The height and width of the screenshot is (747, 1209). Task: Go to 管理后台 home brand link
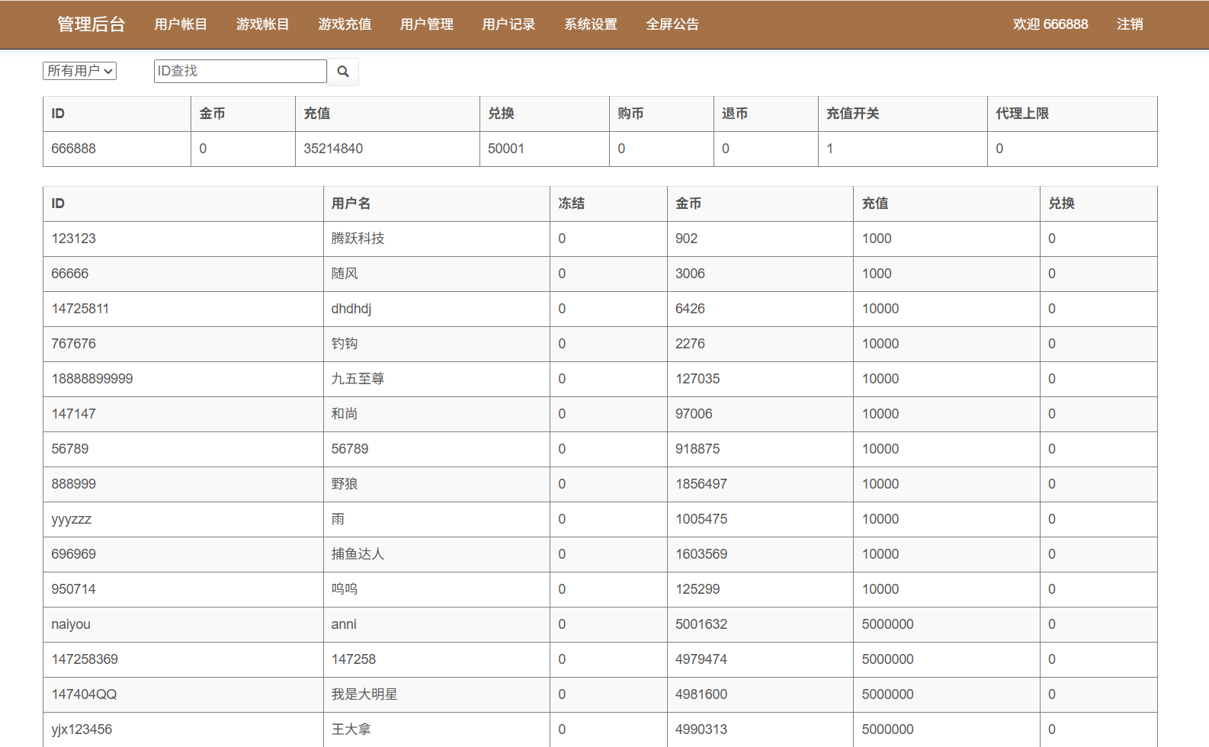tap(91, 24)
